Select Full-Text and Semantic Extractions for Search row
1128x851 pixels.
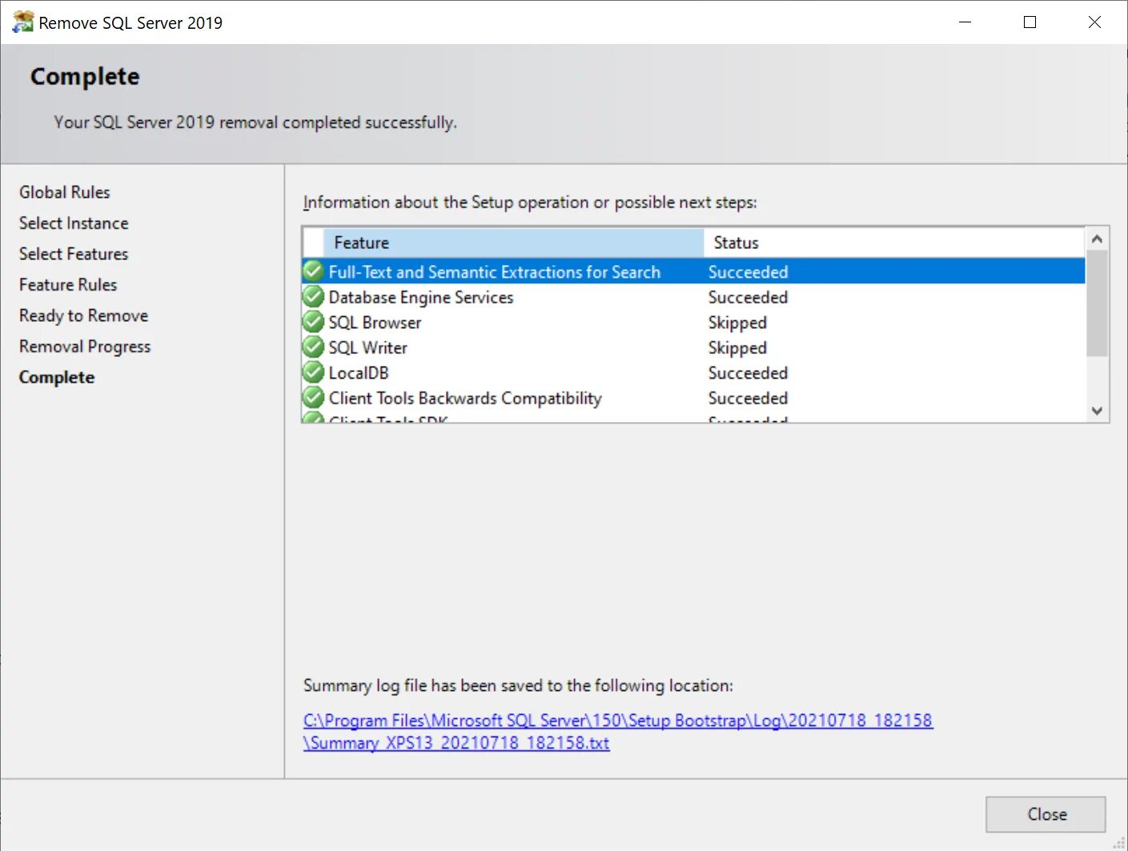coord(693,271)
